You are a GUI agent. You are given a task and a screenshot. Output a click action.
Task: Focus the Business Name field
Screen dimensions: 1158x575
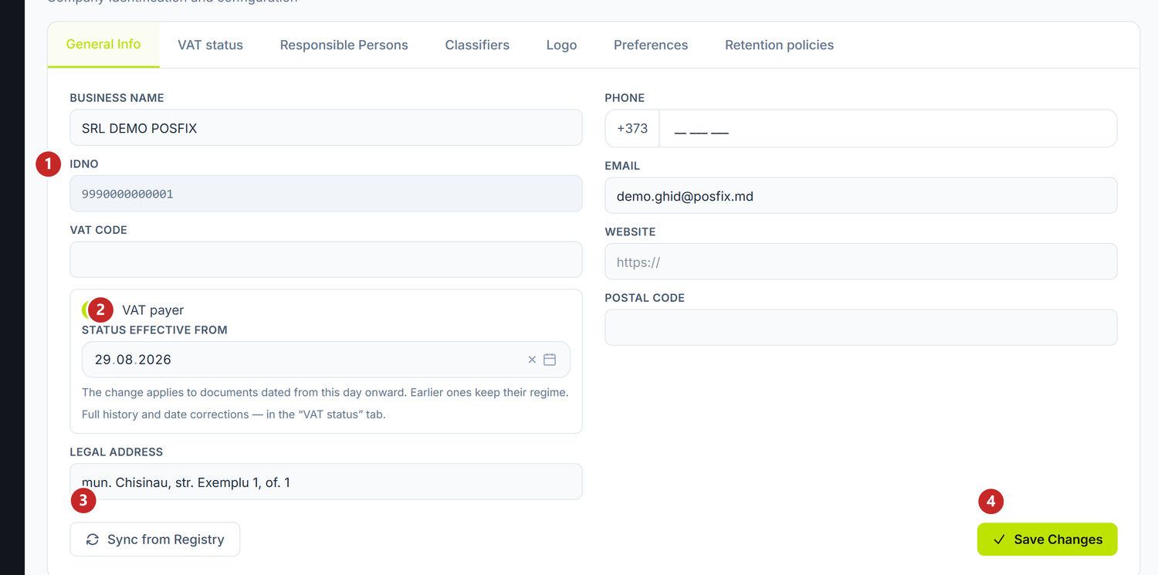tap(326, 127)
